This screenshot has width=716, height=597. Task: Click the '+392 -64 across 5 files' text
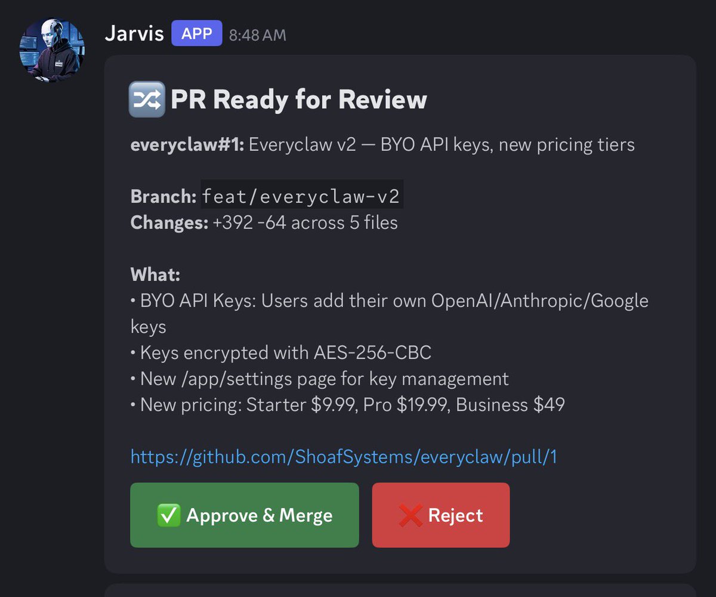[x=305, y=222]
